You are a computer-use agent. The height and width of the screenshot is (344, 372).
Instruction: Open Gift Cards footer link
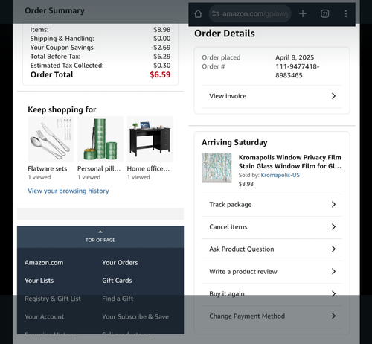point(117,281)
